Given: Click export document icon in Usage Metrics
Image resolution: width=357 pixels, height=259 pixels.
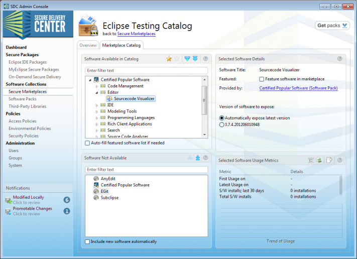Looking at the screenshot, I should (329, 160).
